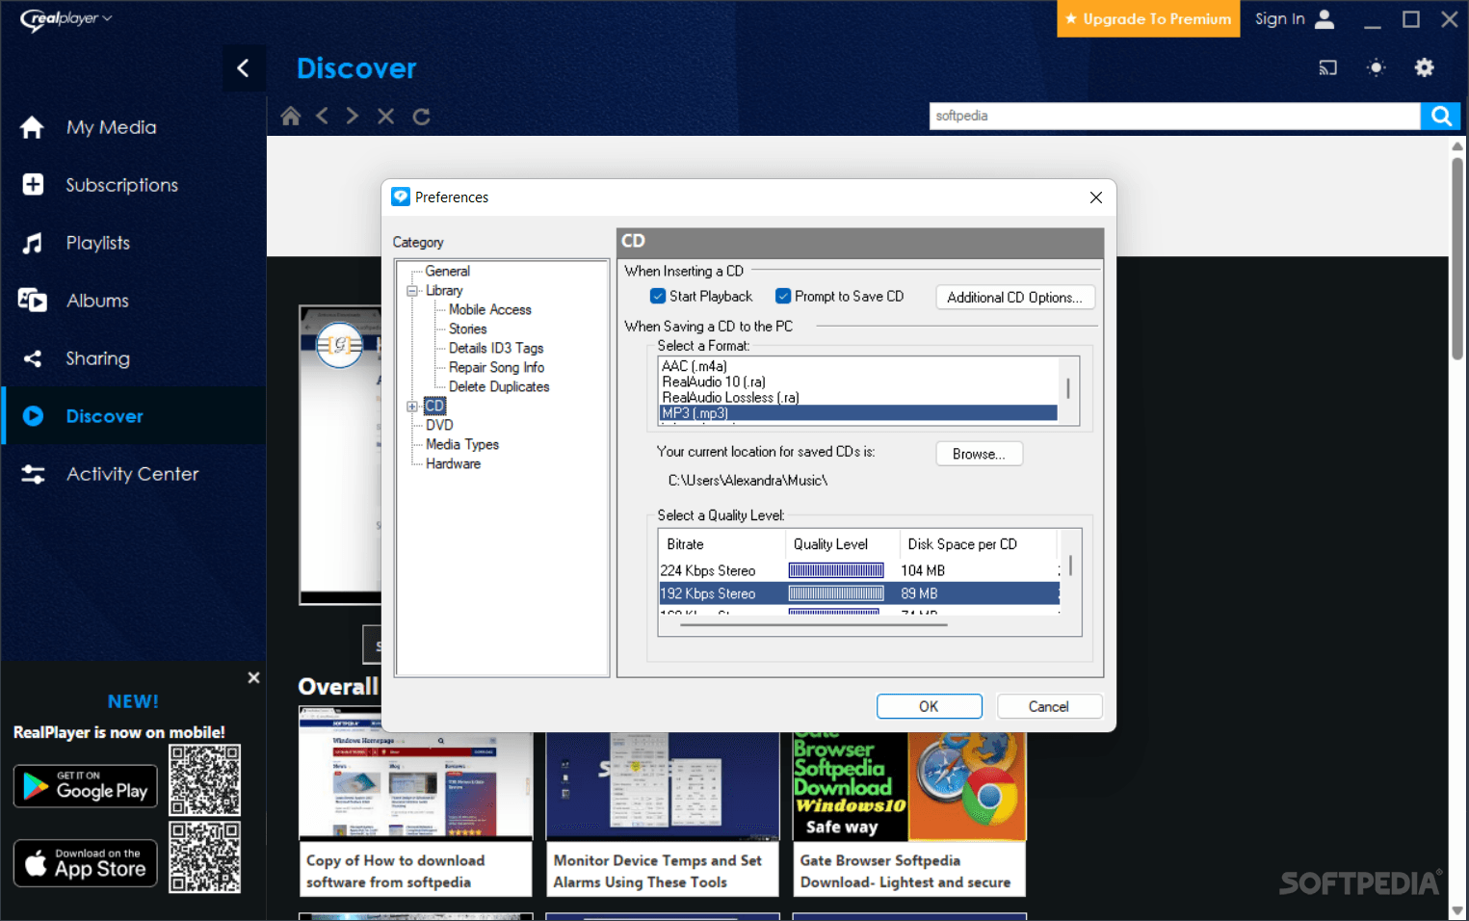Click the Playlists music note icon
This screenshot has height=921, width=1469.
click(x=33, y=243)
